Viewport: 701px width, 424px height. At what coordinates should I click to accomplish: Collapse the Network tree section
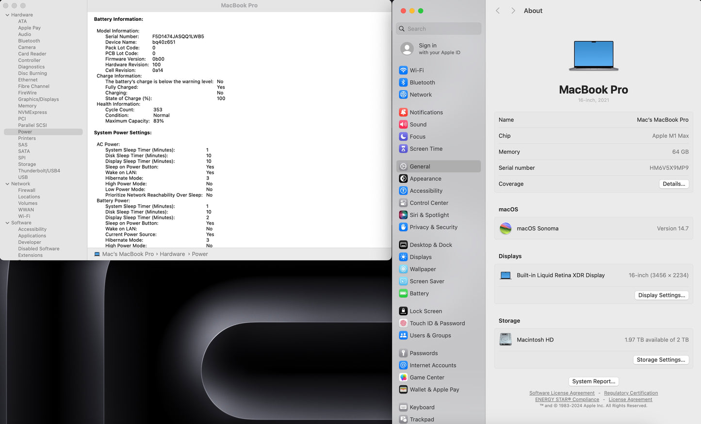click(7, 184)
